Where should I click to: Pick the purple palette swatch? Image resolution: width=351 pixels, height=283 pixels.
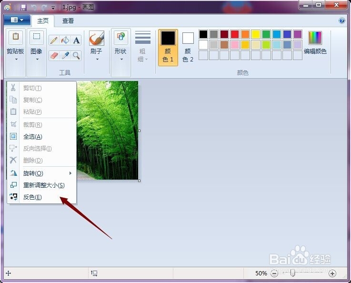pyautogui.click(x=298, y=34)
